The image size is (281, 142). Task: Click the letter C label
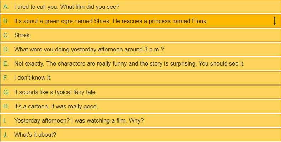6,35
